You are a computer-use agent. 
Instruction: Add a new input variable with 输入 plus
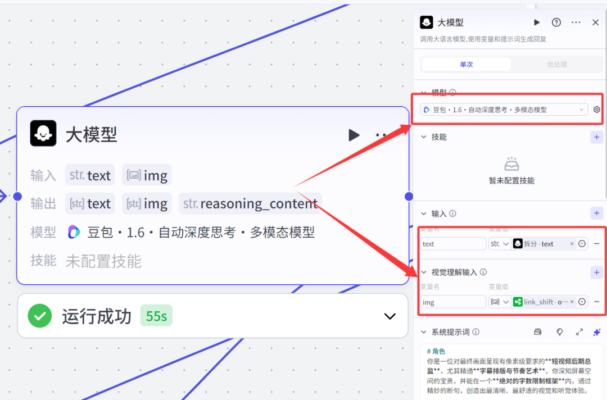(x=596, y=213)
